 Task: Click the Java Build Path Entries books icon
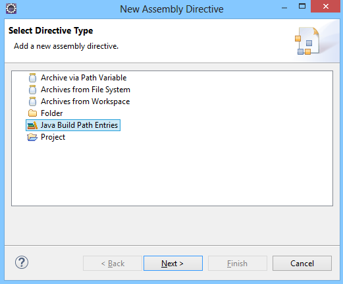(x=32, y=125)
